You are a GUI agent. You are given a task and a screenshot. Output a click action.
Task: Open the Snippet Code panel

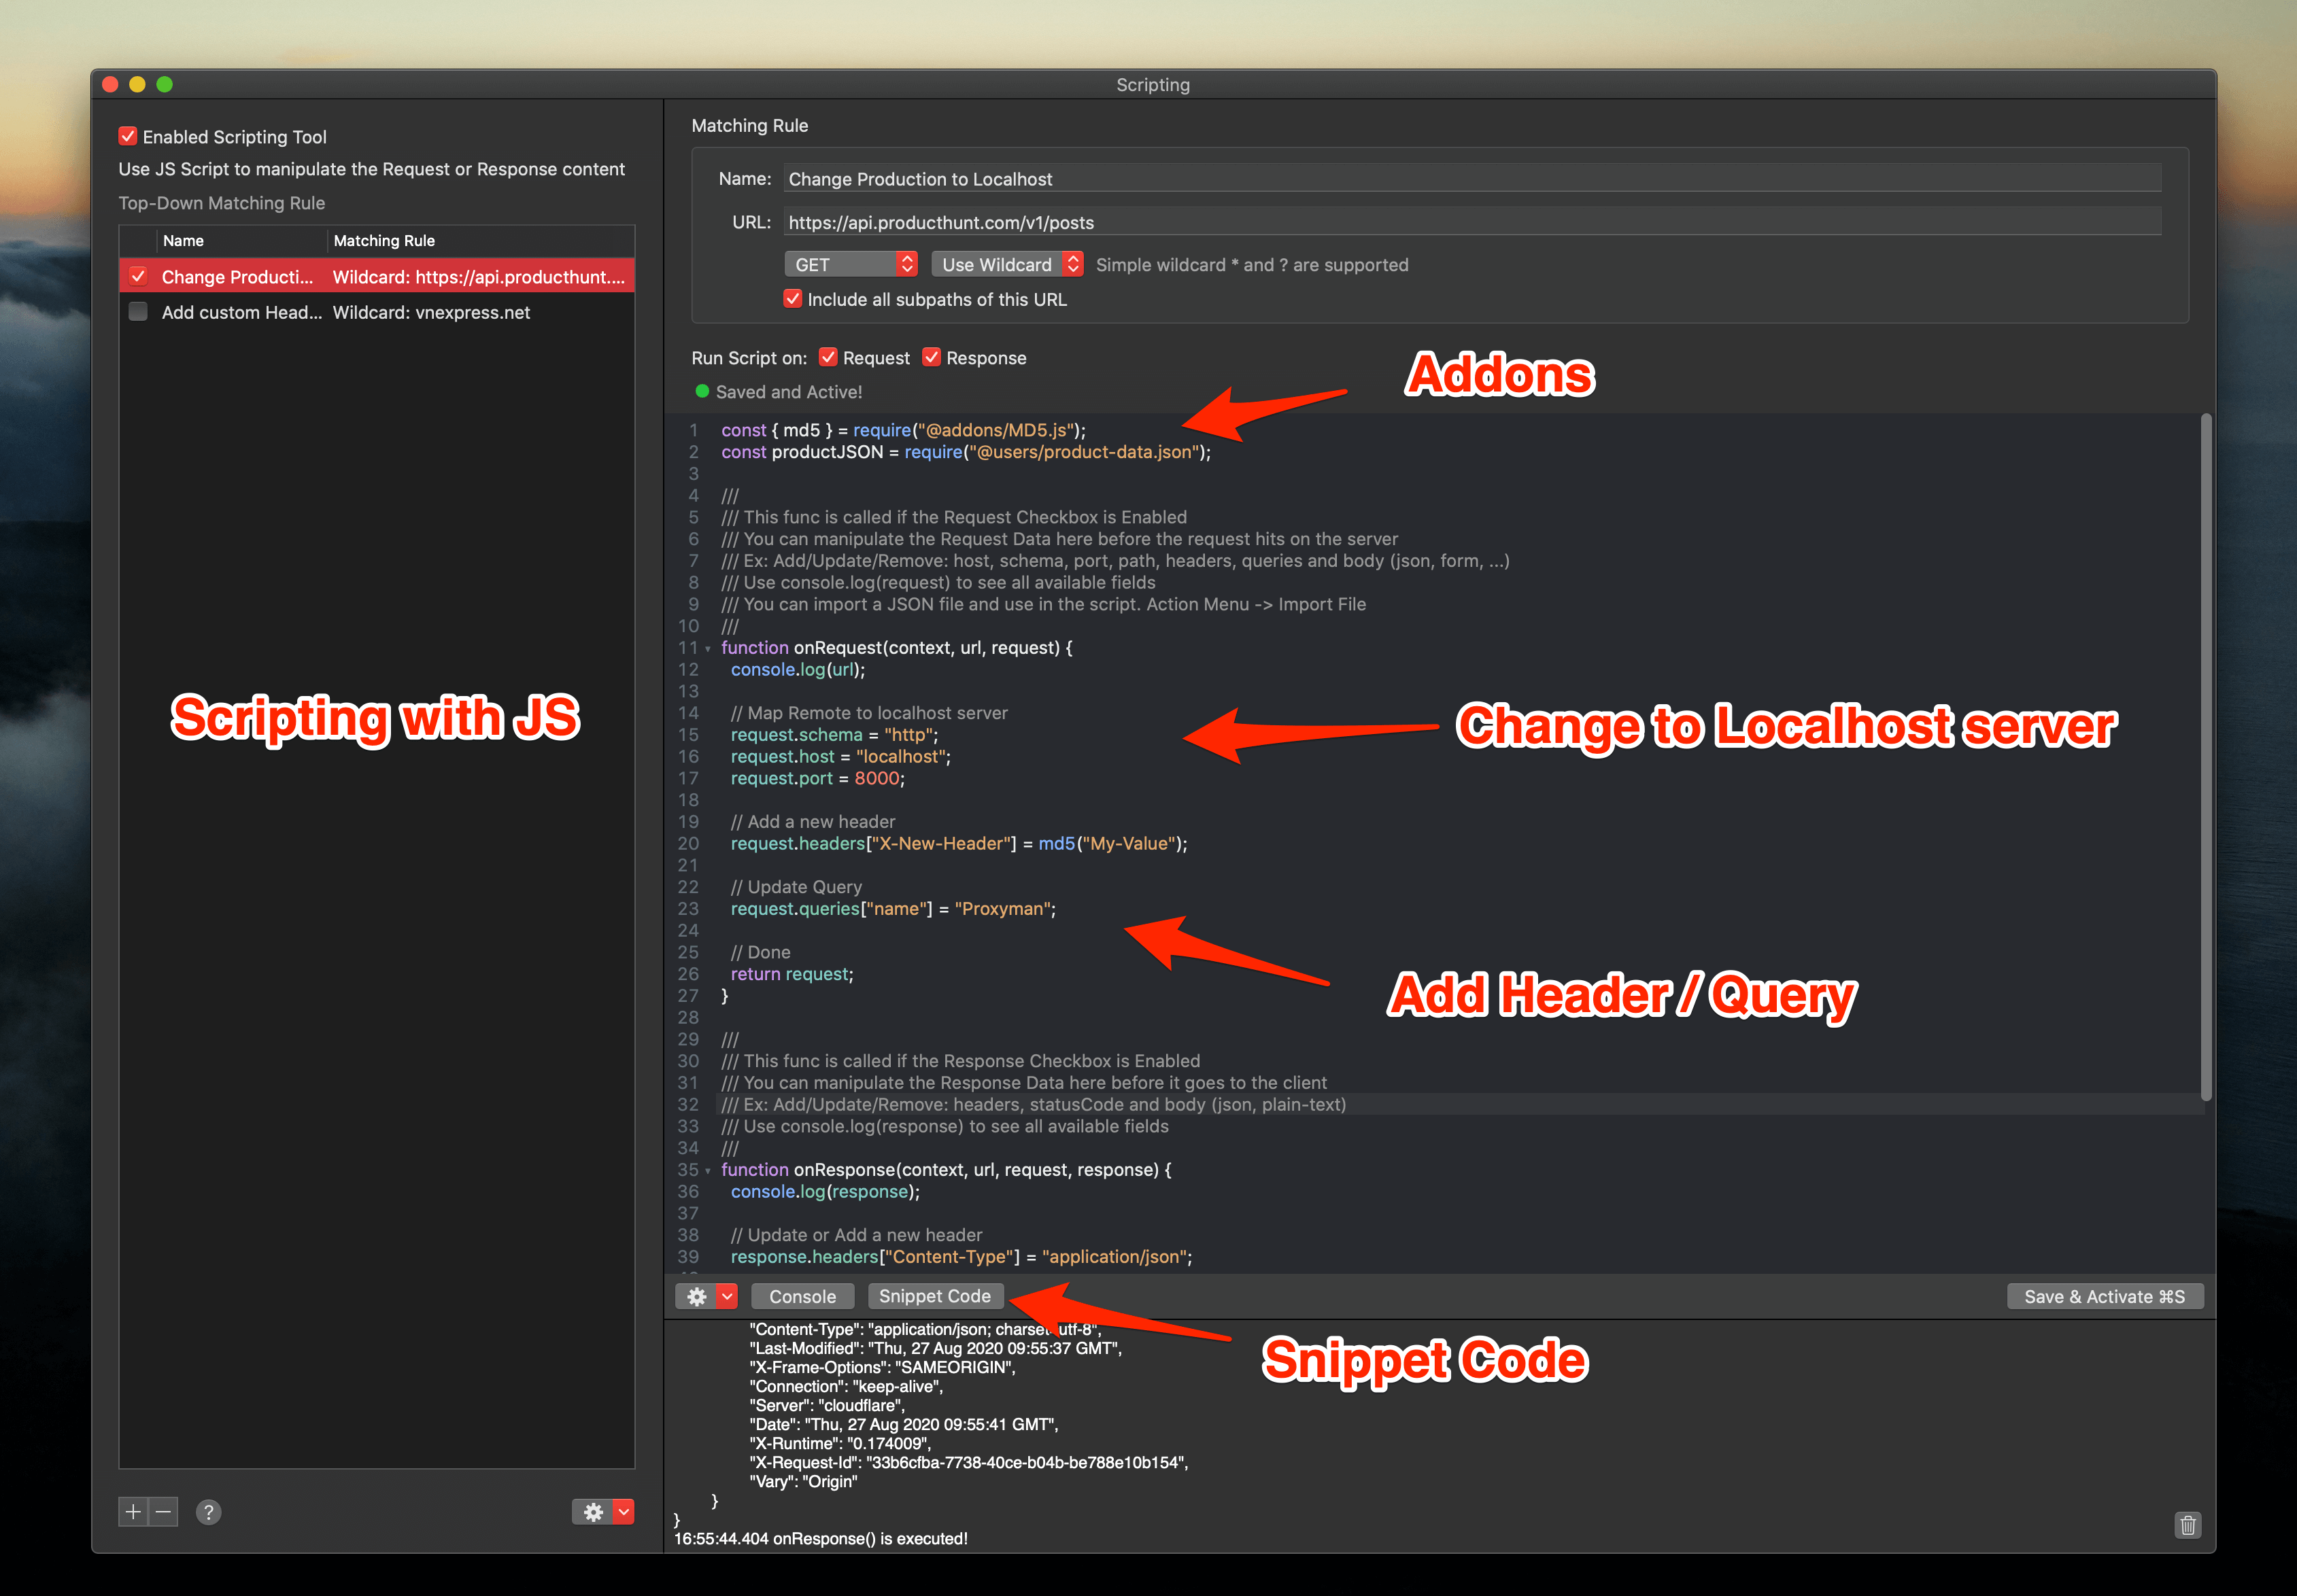click(x=934, y=1296)
